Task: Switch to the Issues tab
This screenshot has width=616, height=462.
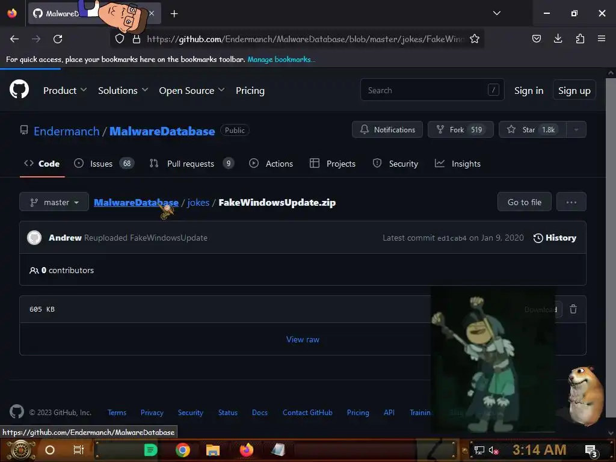Action: coord(103,164)
